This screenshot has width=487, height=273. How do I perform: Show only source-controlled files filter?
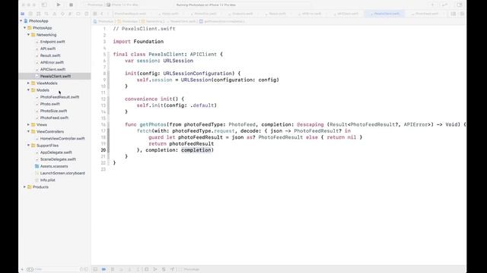pos(86,269)
